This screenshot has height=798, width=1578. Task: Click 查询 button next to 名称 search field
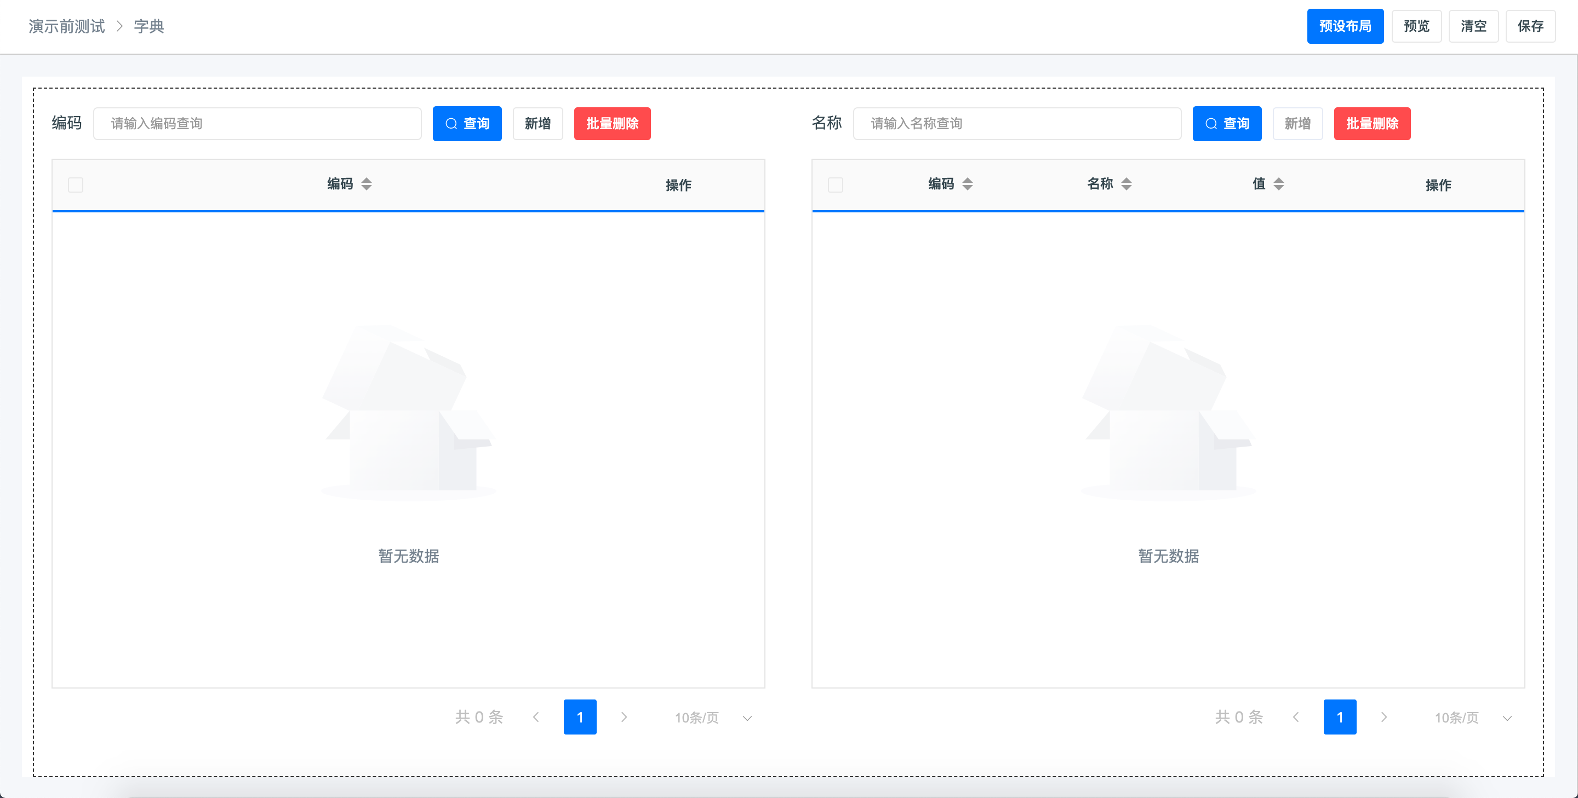(x=1227, y=124)
